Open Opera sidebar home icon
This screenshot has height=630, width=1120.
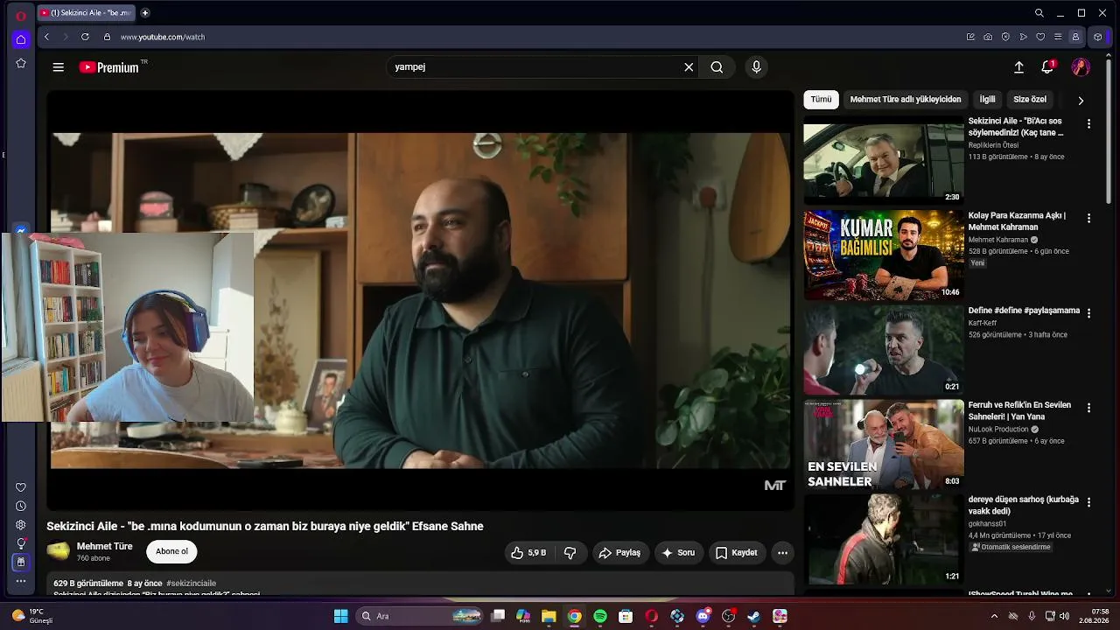pos(21,39)
